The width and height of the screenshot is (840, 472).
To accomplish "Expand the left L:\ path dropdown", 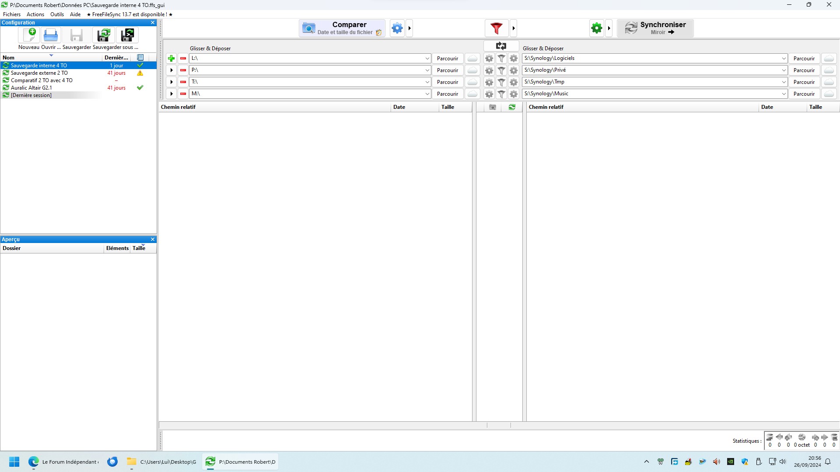I will click(427, 59).
